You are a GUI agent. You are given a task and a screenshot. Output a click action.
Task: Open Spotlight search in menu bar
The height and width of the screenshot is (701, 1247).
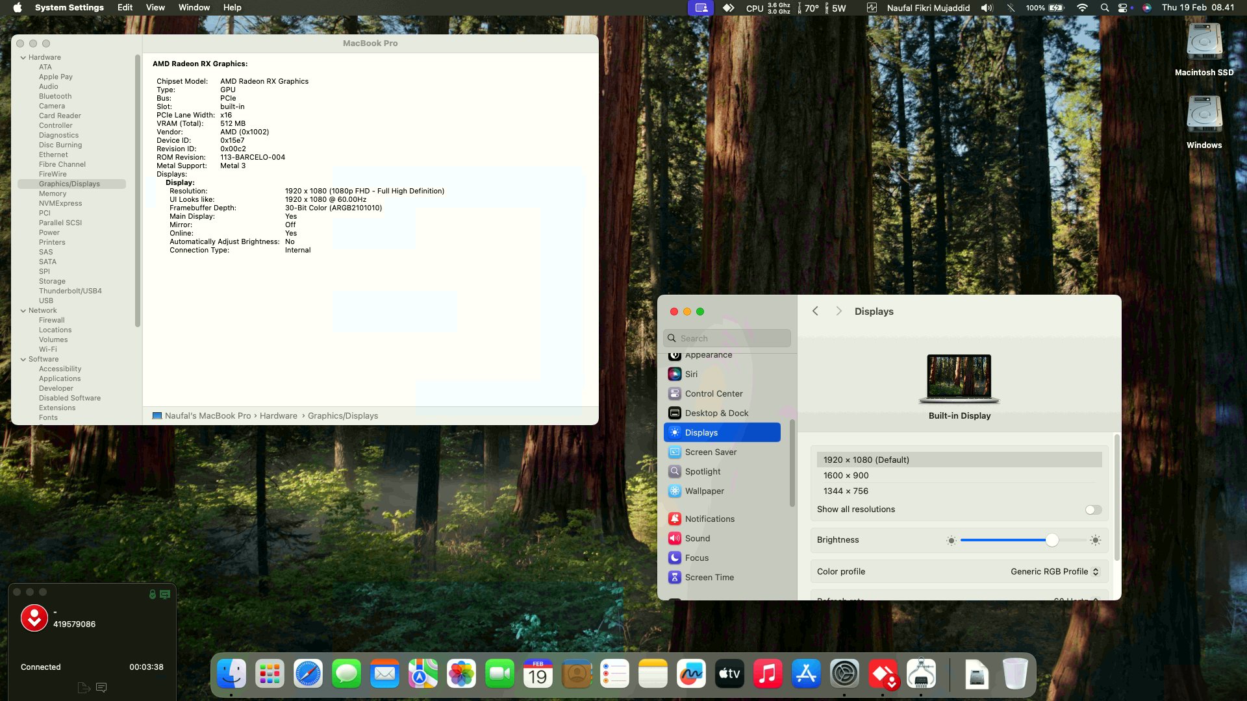[x=1104, y=8]
